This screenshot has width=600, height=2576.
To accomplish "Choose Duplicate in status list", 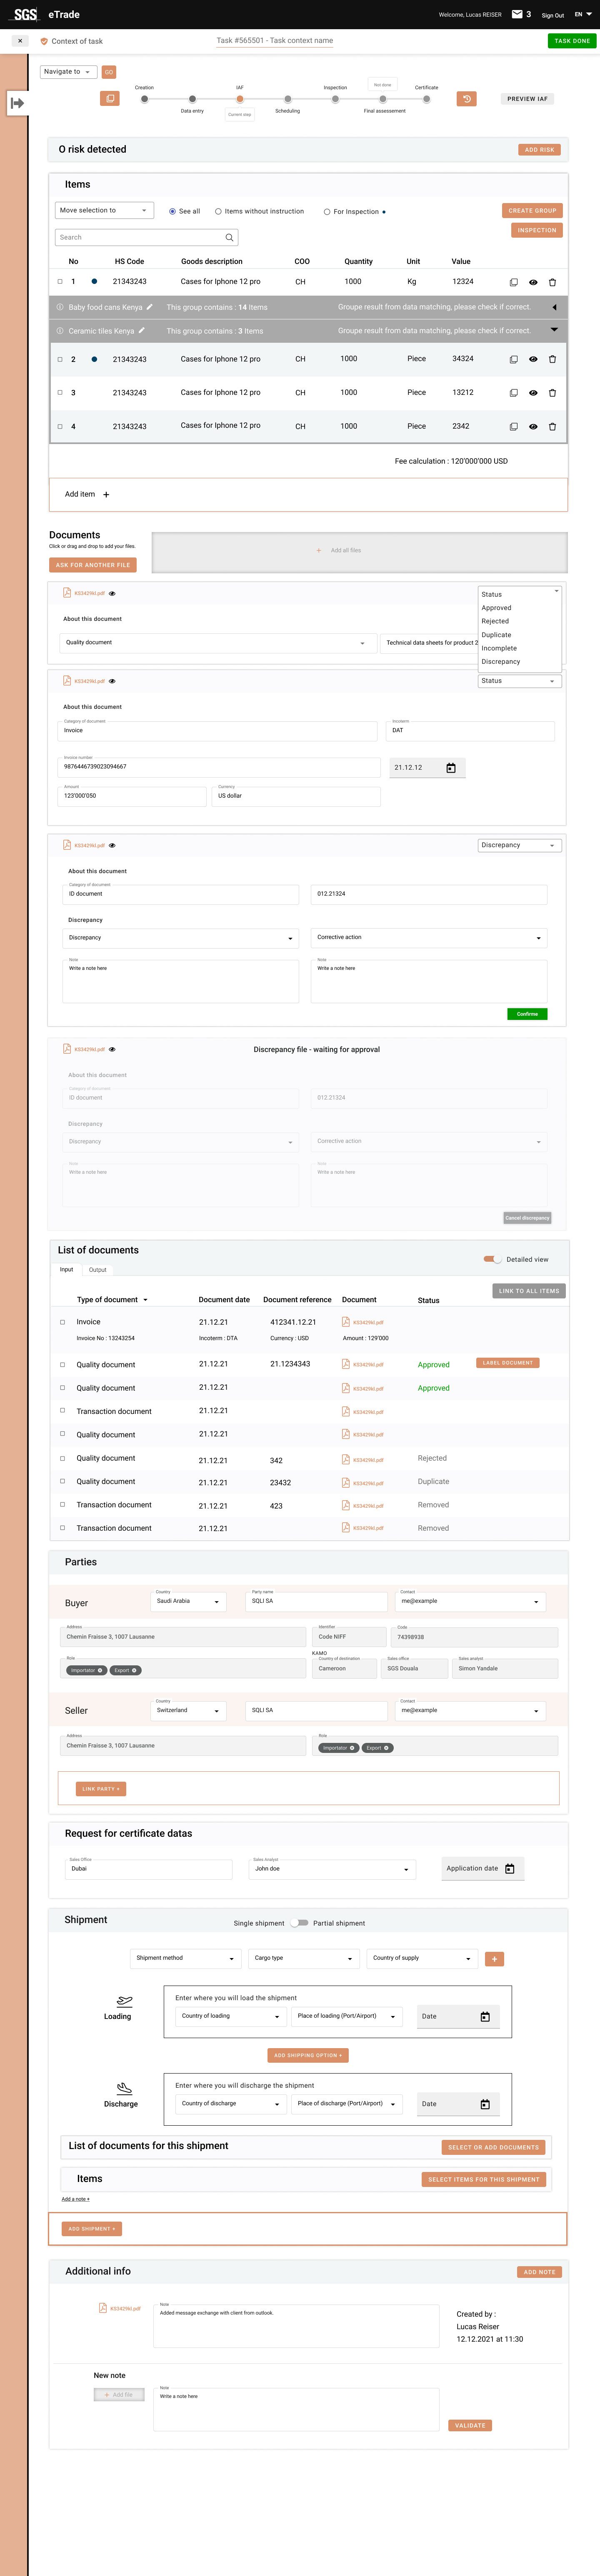I will [496, 635].
